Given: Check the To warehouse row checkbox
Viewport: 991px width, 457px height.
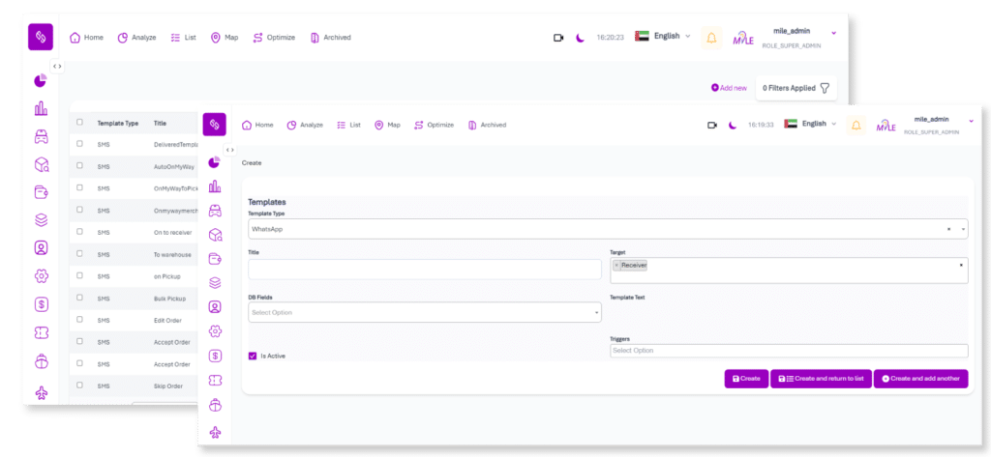Looking at the screenshot, I should 79,253.
